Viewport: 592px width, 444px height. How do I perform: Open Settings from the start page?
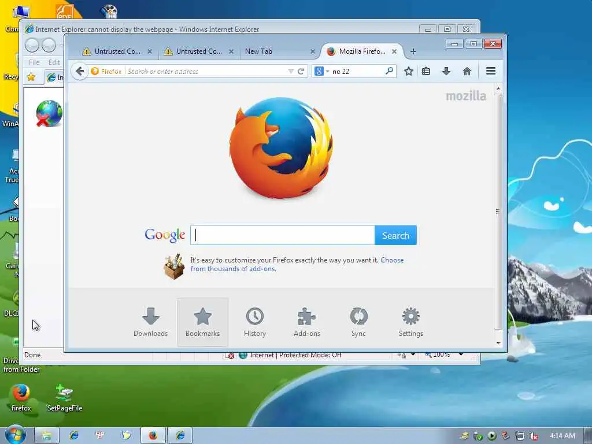(x=411, y=322)
